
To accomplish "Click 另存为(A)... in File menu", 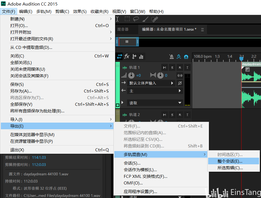I will point(57,91).
